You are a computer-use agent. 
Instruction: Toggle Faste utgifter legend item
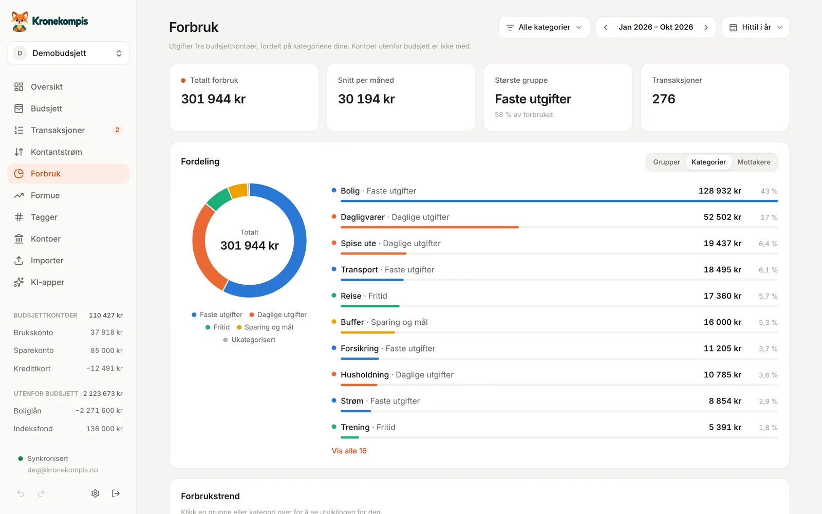217,315
